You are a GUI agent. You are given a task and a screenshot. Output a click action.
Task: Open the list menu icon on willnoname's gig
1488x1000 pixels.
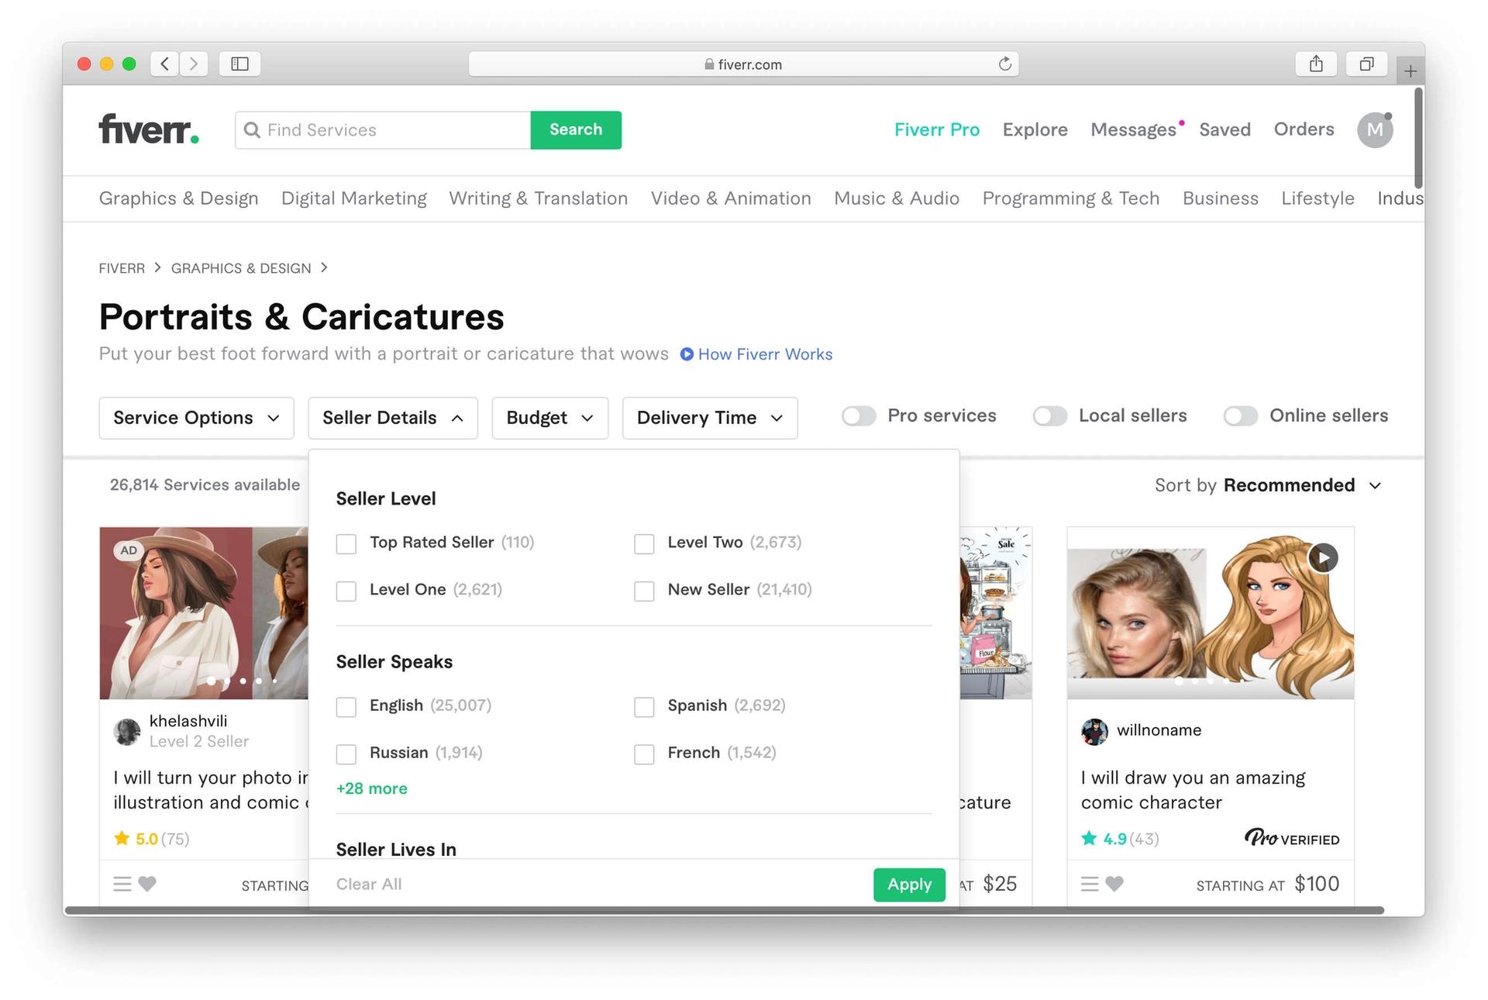pos(1090,884)
